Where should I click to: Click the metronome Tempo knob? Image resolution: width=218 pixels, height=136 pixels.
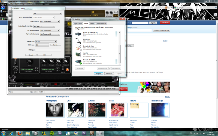111,13
